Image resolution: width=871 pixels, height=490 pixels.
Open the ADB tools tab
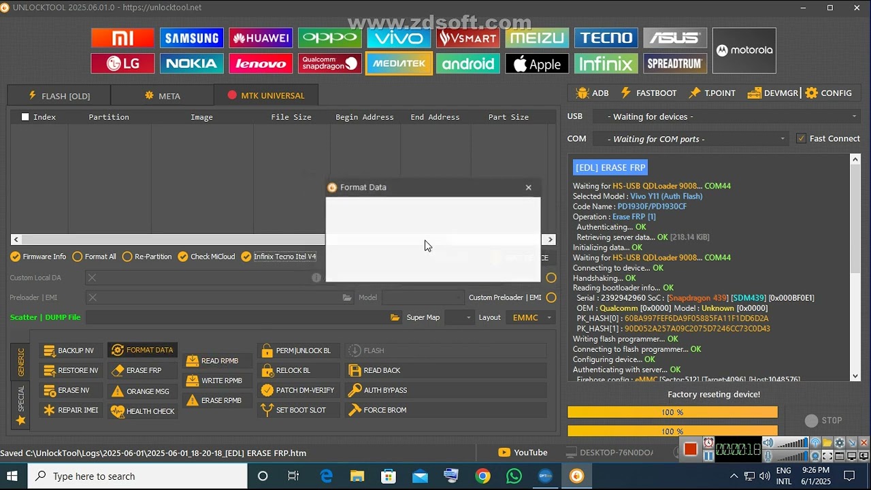(592, 93)
